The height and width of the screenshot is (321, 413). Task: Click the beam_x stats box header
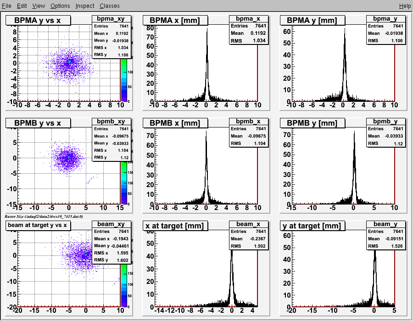[x=249, y=224]
